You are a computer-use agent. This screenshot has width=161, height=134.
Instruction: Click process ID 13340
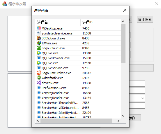(87, 53)
